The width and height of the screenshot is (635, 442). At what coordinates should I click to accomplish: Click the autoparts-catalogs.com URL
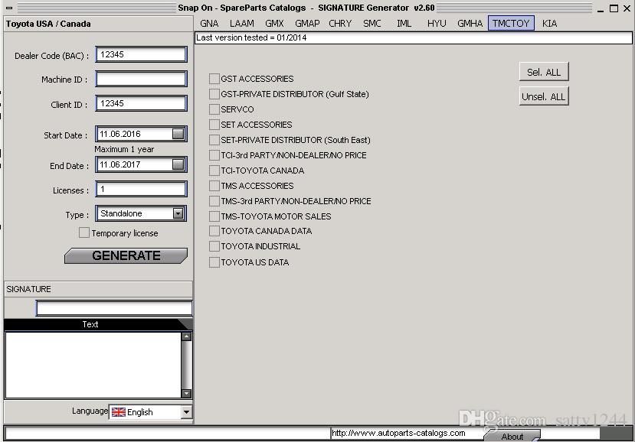(x=398, y=433)
